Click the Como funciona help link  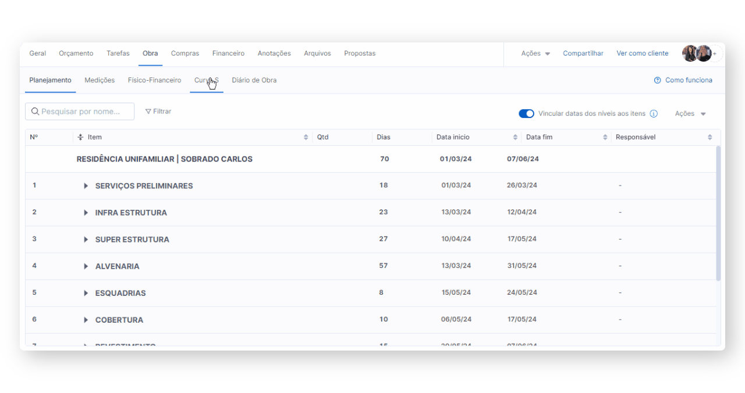point(689,80)
